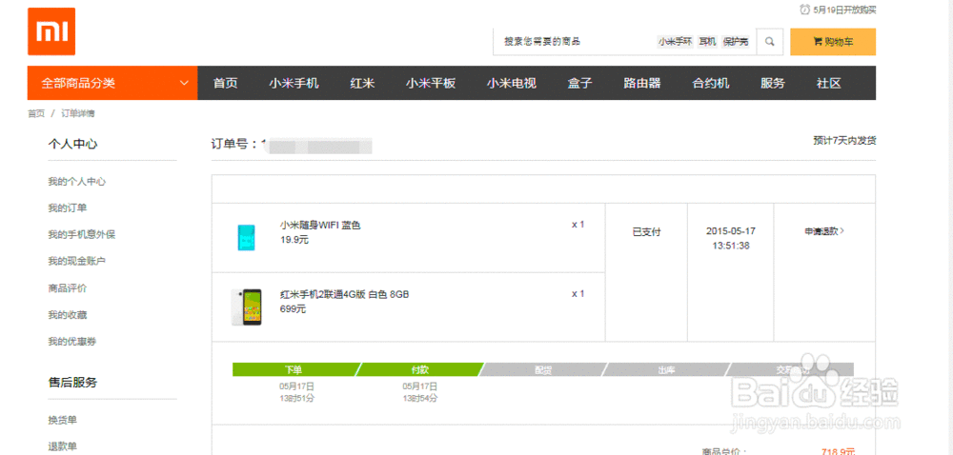Open the 服务 nav tab
The width and height of the screenshot is (953, 455).
[x=773, y=84]
